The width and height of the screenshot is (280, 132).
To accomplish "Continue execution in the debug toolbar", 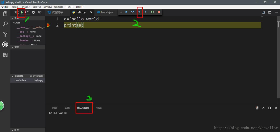I will [126, 12].
